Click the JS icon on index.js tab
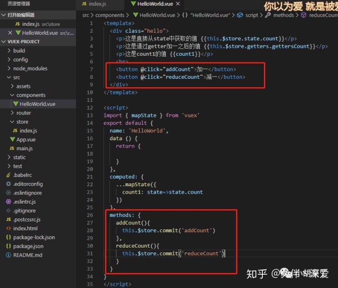This screenshot has width=338, height=288. pos(84,4)
